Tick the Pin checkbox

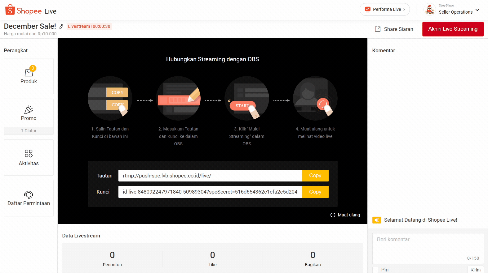point(375,270)
